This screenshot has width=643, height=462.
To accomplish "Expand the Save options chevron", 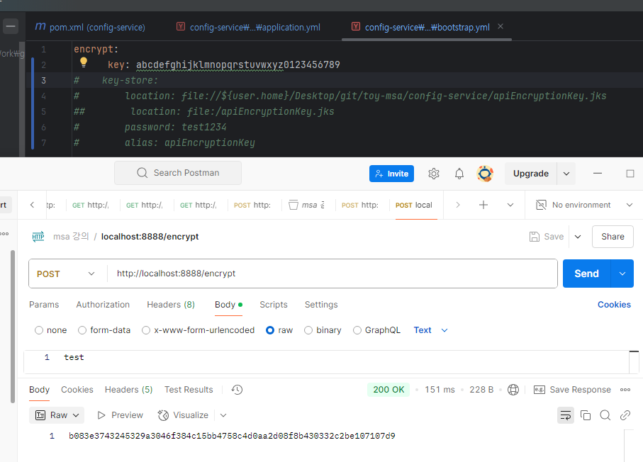I will pyautogui.click(x=578, y=237).
